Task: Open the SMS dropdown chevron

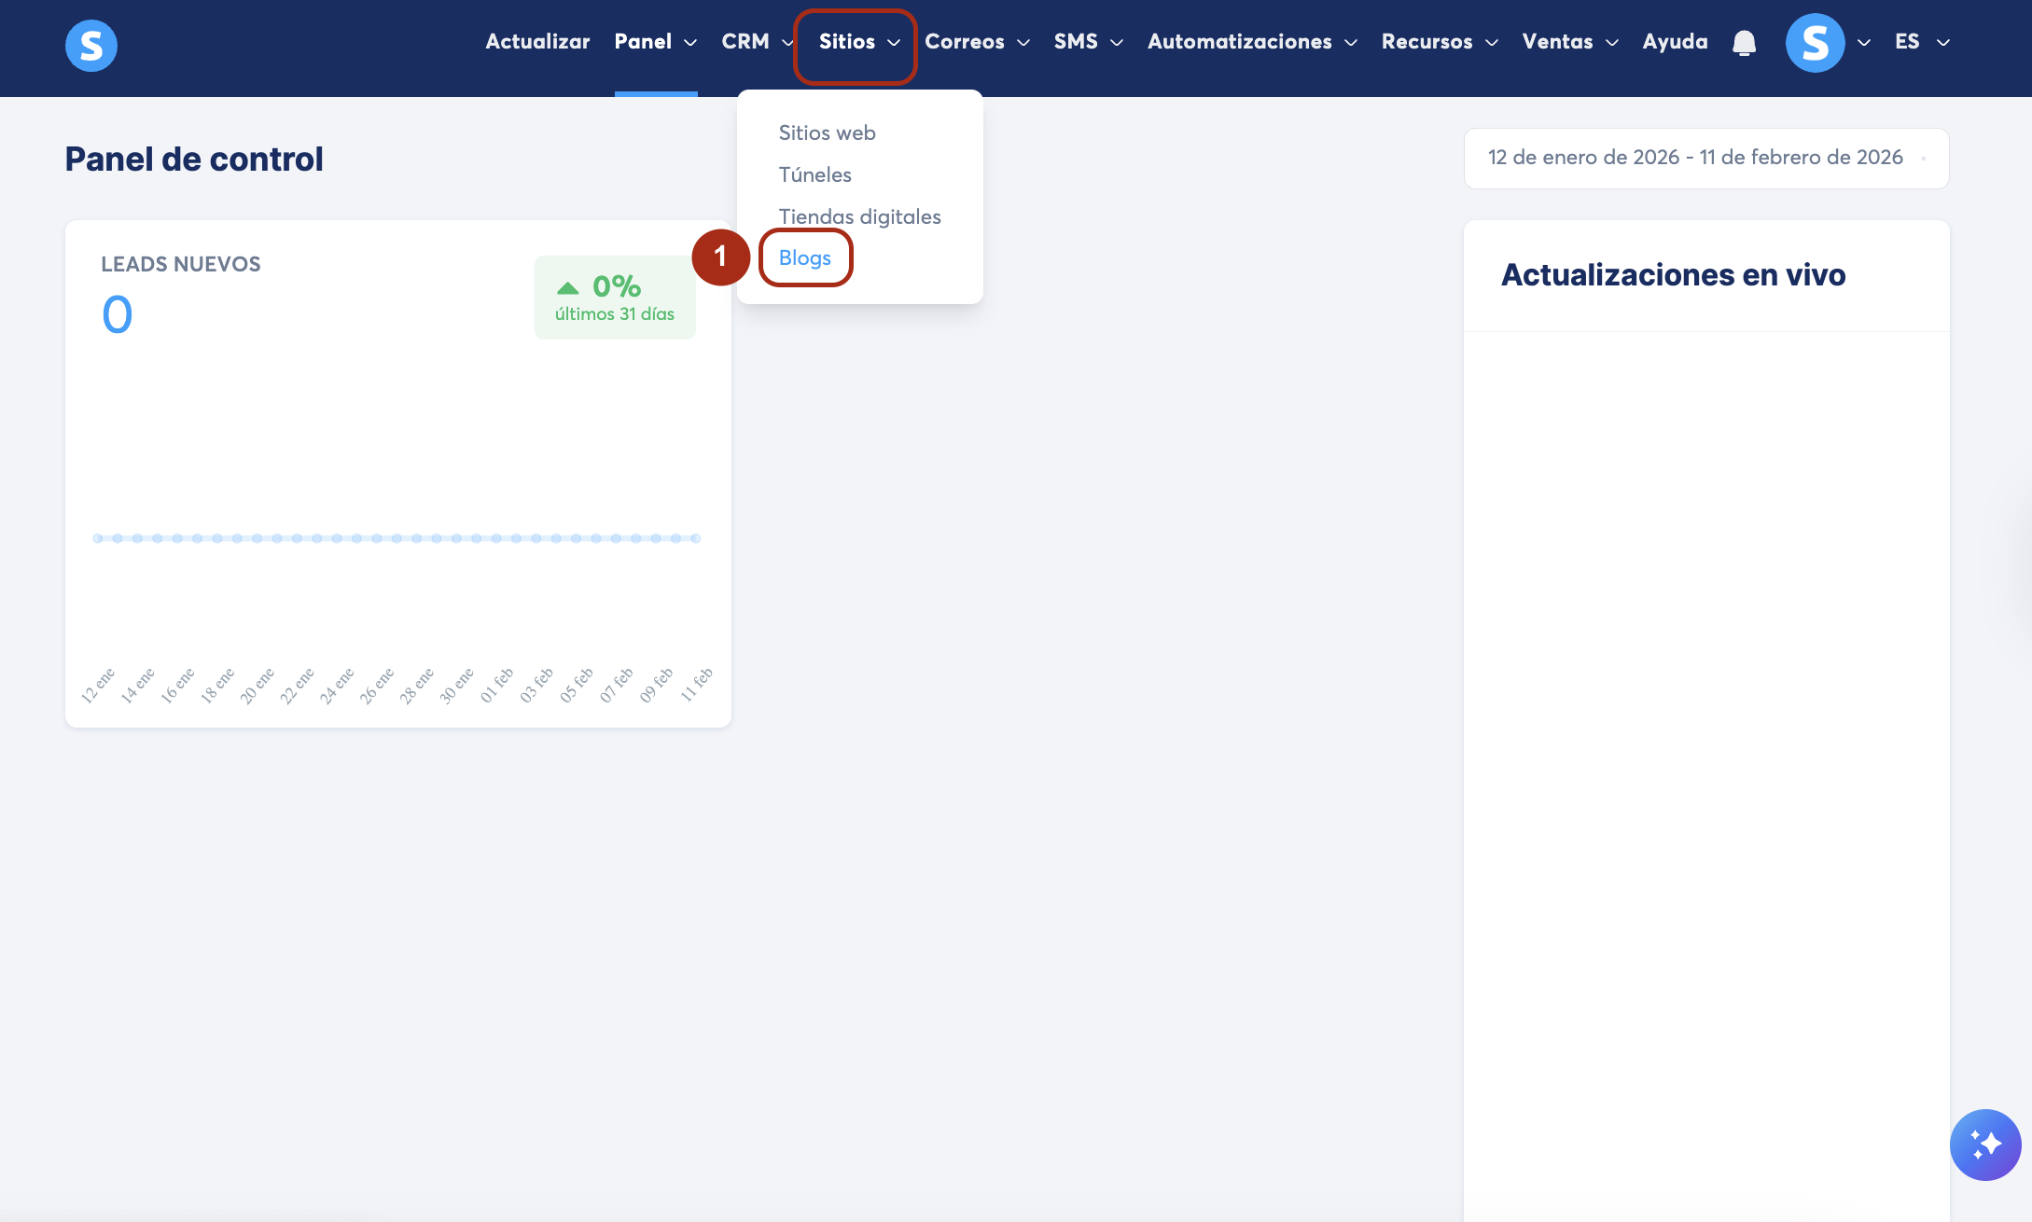Action: coord(1117,43)
